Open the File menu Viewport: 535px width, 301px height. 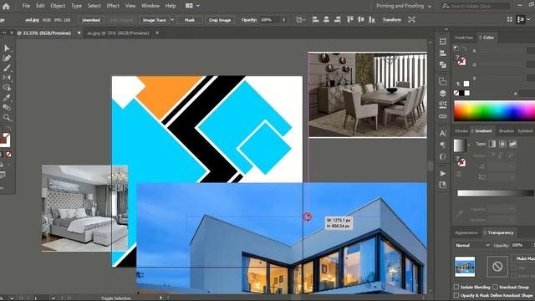(x=26, y=6)
